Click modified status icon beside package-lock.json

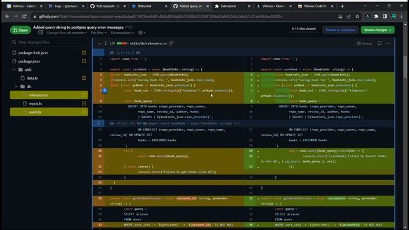point(84,52)
